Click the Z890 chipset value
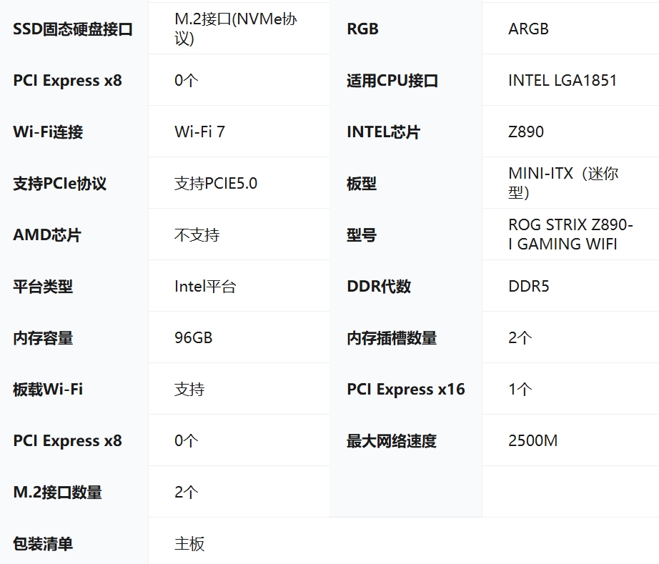Viewport: 659px width, 564px height. (526, 132)
